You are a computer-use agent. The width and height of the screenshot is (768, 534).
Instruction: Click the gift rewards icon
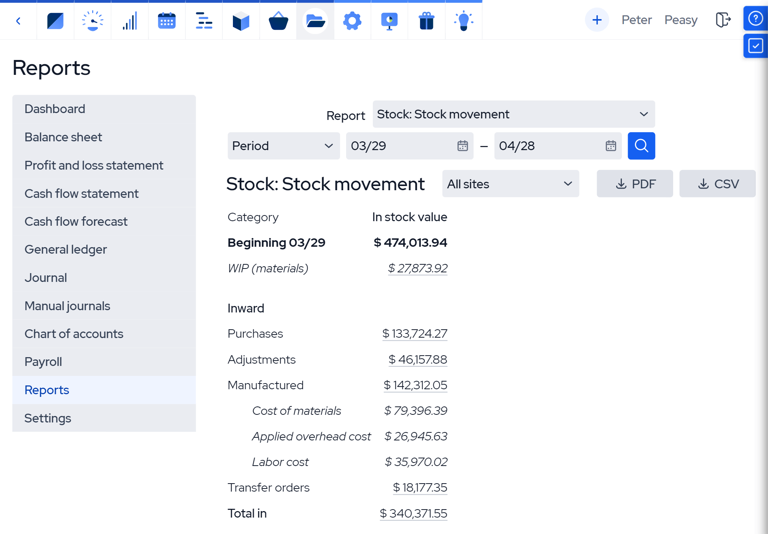coord(426,21)
